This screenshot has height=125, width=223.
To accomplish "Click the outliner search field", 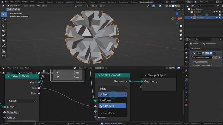I will 206,6.
